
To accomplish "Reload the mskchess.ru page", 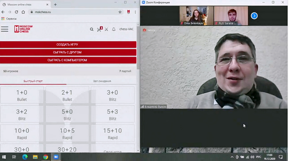I will 17,12.
